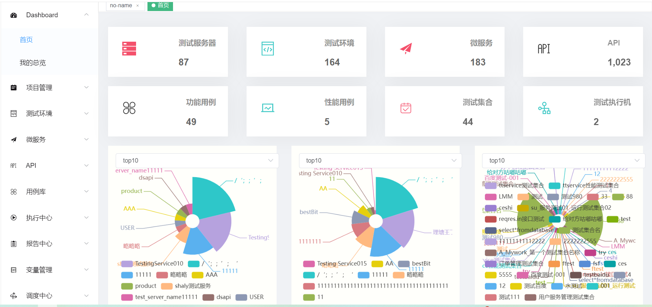
Task: Click the 调度中心 sidebar icon
Action: pyautogui.click(x=14, y=296)
